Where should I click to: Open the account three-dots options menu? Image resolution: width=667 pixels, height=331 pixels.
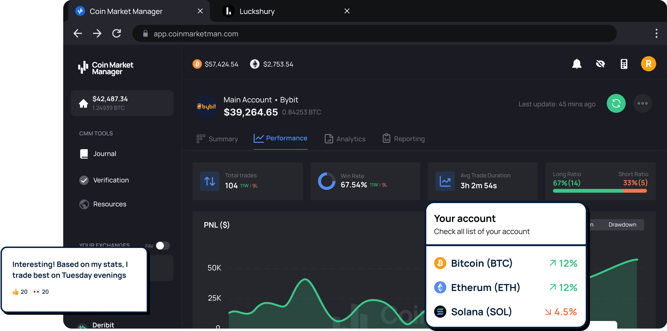point(642,104)
